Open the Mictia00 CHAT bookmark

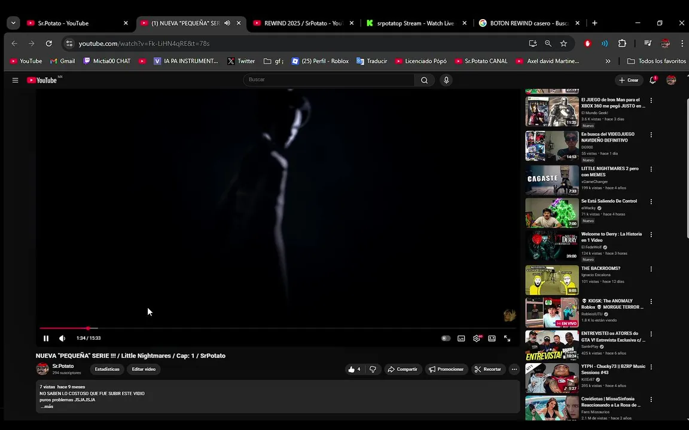point(107,62)
